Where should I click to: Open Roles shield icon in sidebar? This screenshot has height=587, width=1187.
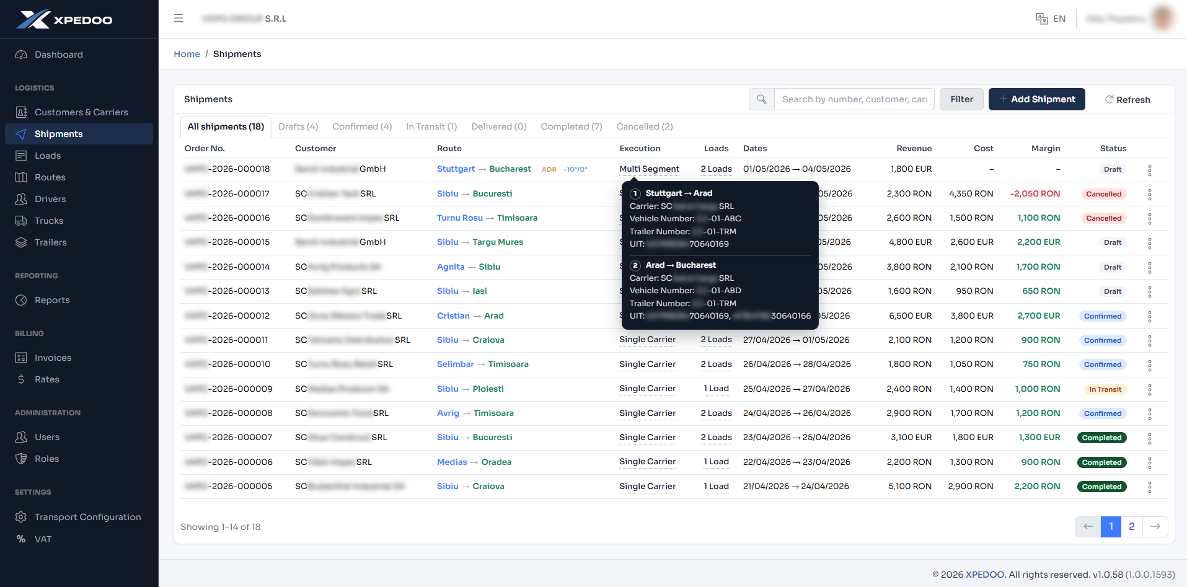point(21,459)
